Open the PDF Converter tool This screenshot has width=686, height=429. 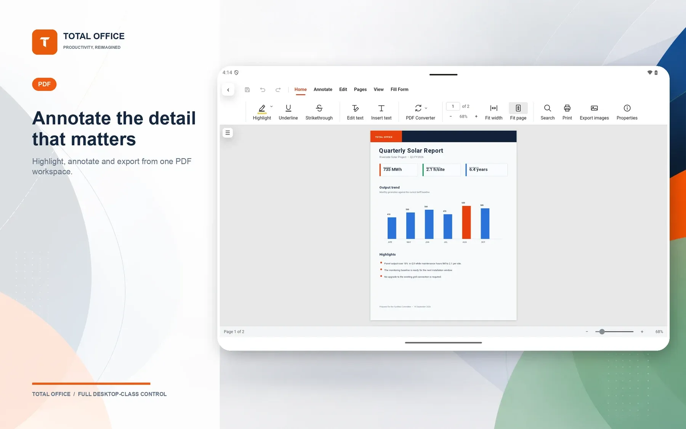(x=420, y=112)
